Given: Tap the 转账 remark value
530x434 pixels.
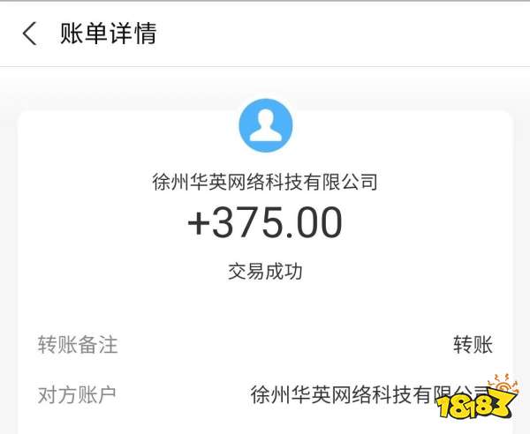Looking at the screenshot, I should tap(473, 345).
